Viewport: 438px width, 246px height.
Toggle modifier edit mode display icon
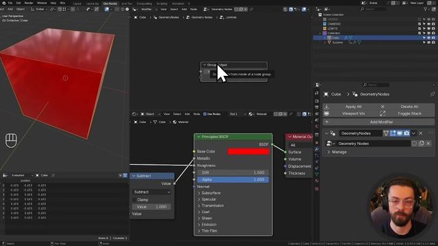pyautogui.click(x=393, y=133)
